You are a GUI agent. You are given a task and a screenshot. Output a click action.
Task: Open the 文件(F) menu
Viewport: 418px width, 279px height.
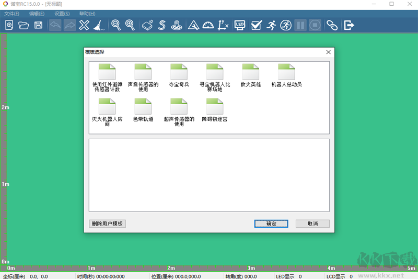point(11,14)
